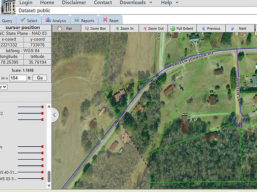Click the Go scale button

coord(40,78)
